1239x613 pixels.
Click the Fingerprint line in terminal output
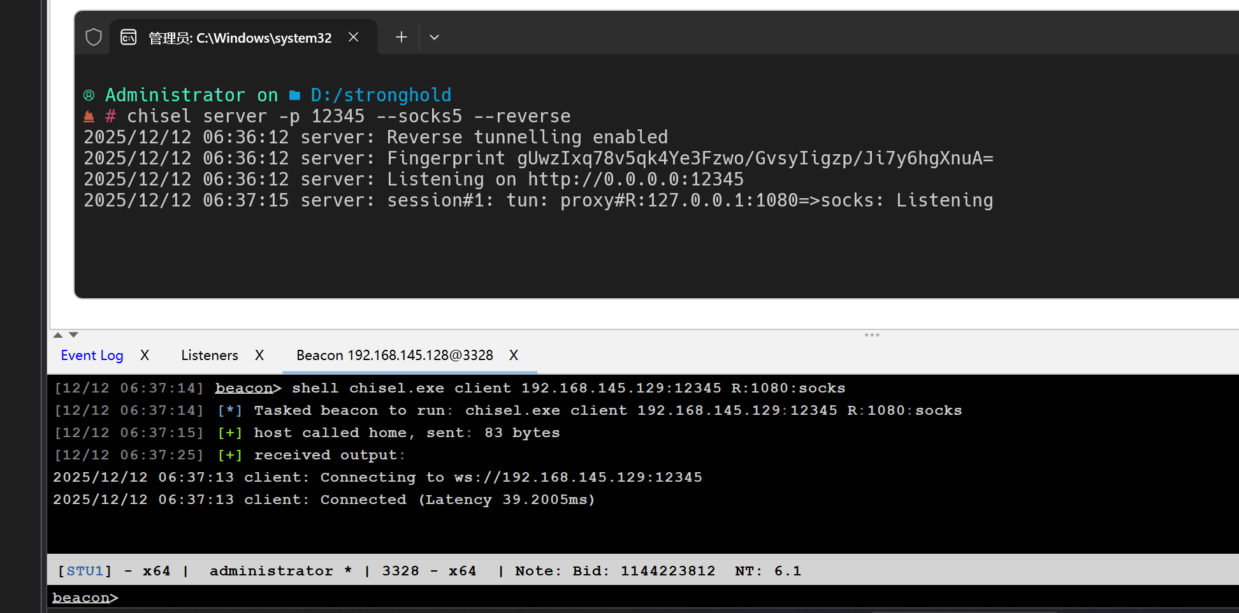click(539, 158)
